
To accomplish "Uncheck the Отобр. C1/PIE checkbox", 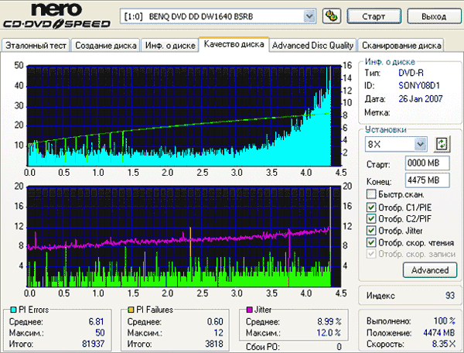I will [372, 207].
